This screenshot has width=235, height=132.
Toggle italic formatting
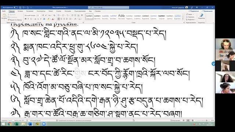(28, 19)
